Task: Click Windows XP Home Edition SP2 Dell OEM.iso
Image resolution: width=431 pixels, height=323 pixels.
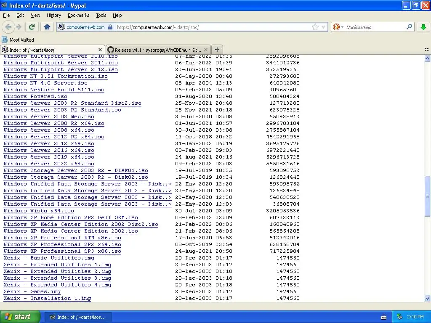Action: tap(71, 217)
